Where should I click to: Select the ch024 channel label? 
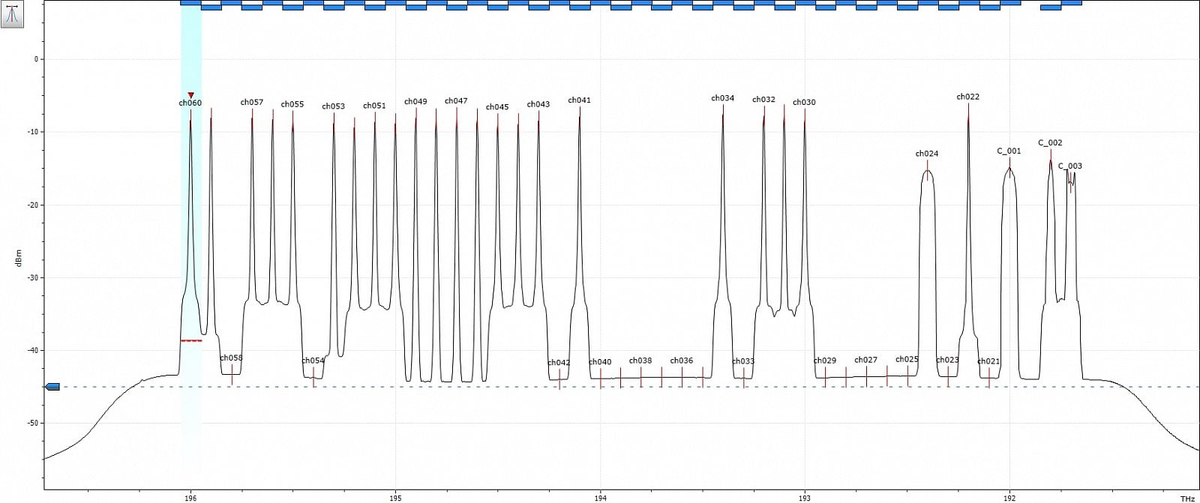(926, 154)
